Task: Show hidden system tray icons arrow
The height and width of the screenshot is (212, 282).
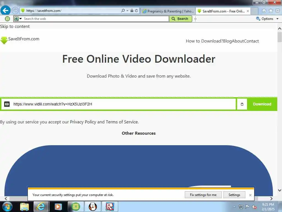Action: click(234, 207)
